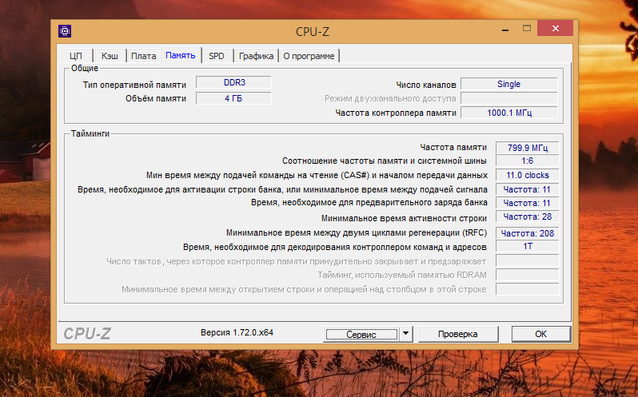Click the DDR3 memory type field
Image resolution: width=638 pixels, height=397 pixels.
233,82
